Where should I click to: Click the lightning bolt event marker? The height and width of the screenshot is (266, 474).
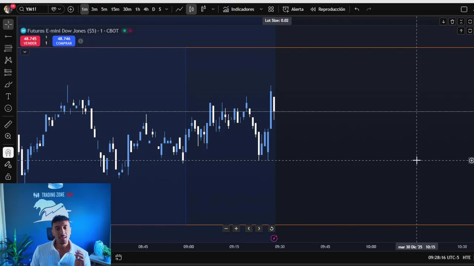tap(274, 238)
